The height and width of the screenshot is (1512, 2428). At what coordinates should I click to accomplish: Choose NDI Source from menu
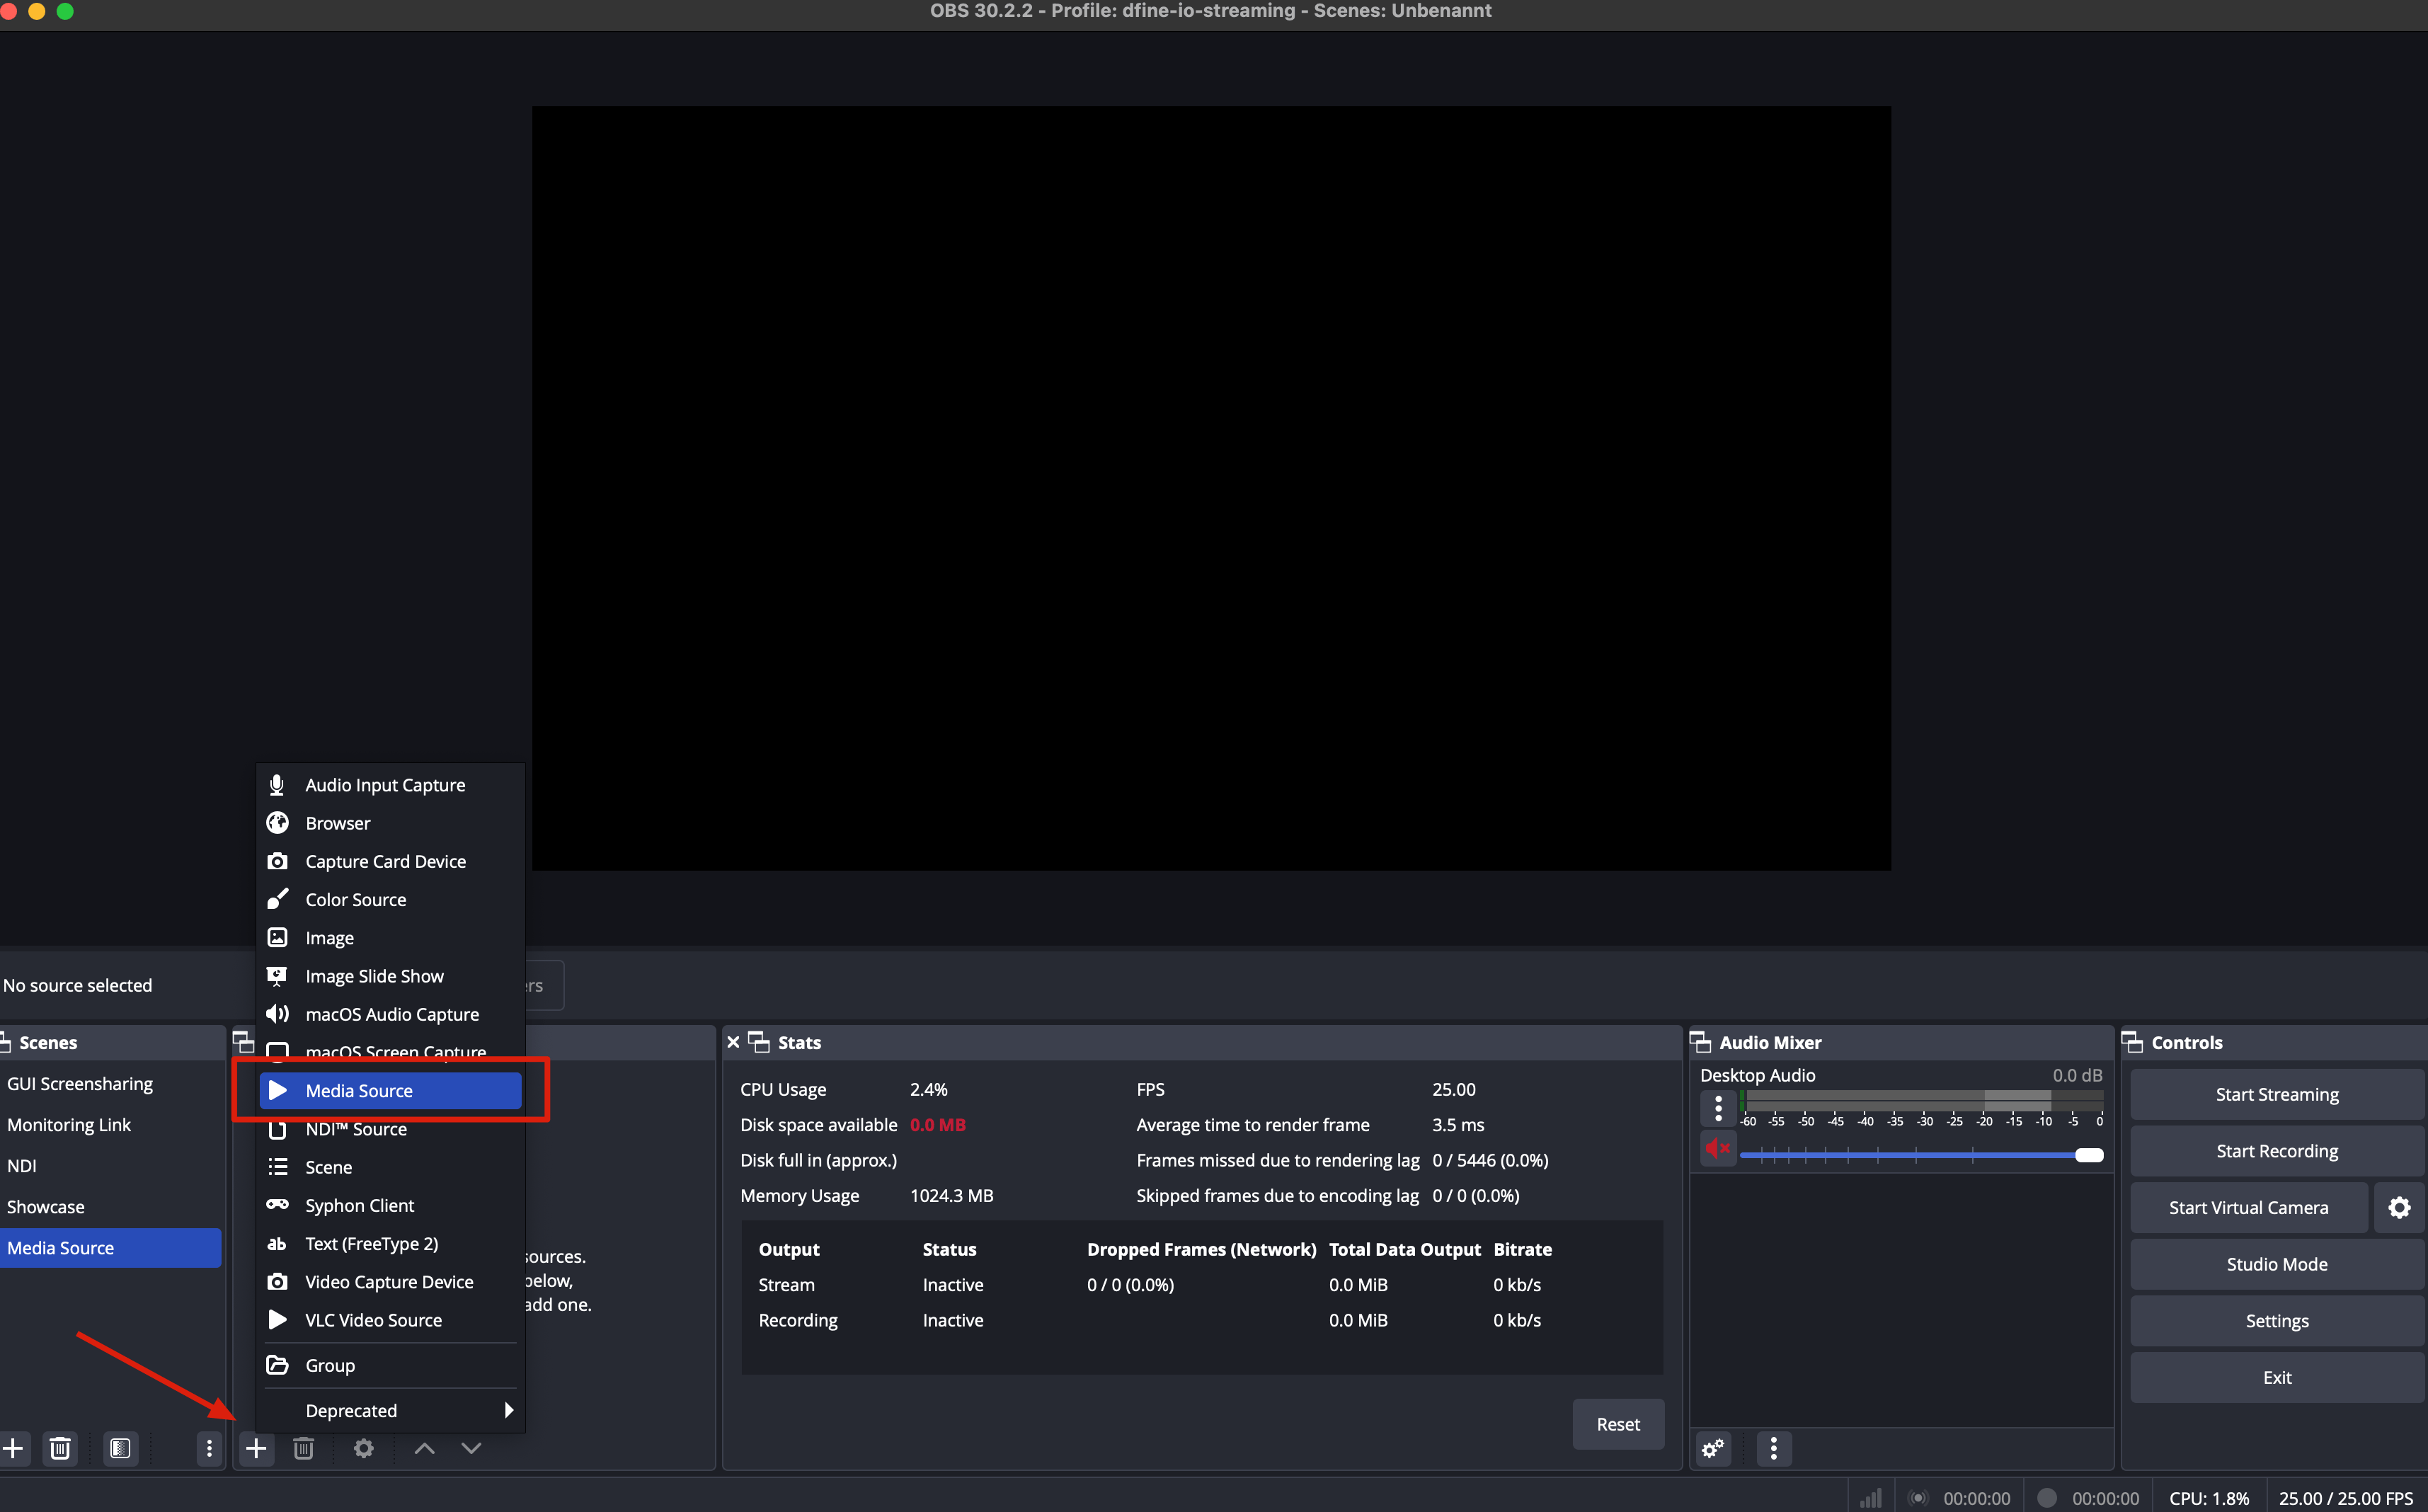[390, 1129]
